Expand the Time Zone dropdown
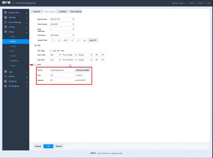Viewport: 213px width, 158px height. pos(62,35)
